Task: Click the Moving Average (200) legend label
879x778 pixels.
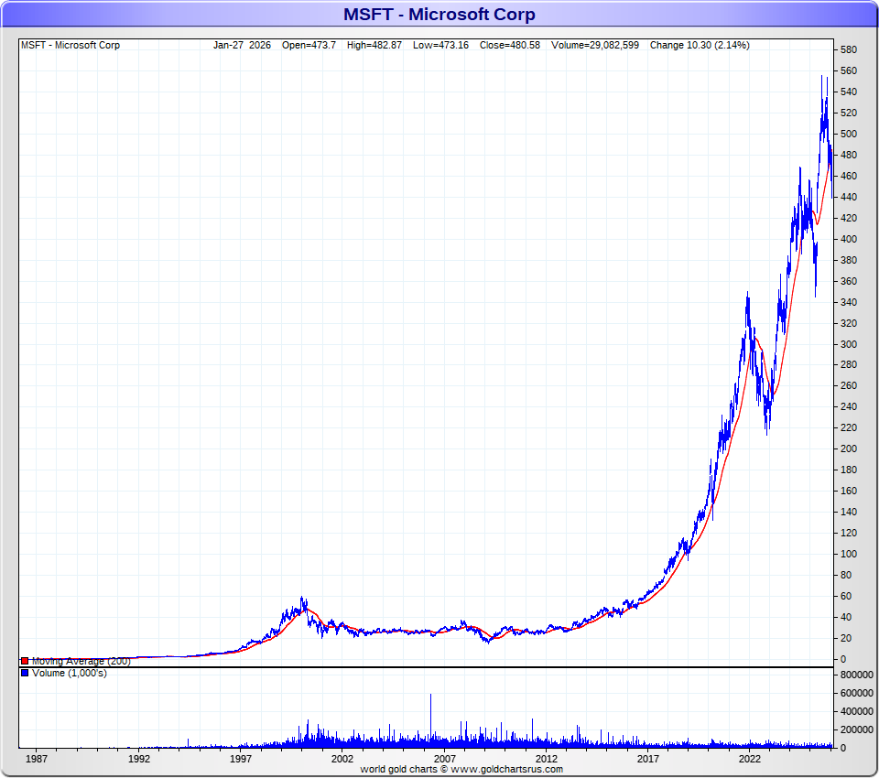Action: [x=81, y=661]
